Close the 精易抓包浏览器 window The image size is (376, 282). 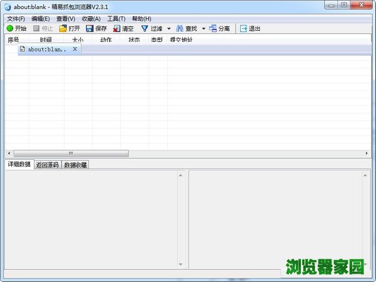pos(362,5)
